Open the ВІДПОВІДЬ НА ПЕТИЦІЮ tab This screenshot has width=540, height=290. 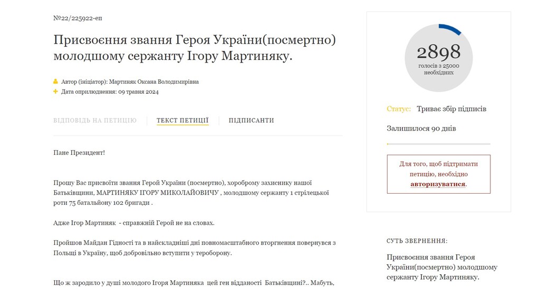[x=95, y=120]
